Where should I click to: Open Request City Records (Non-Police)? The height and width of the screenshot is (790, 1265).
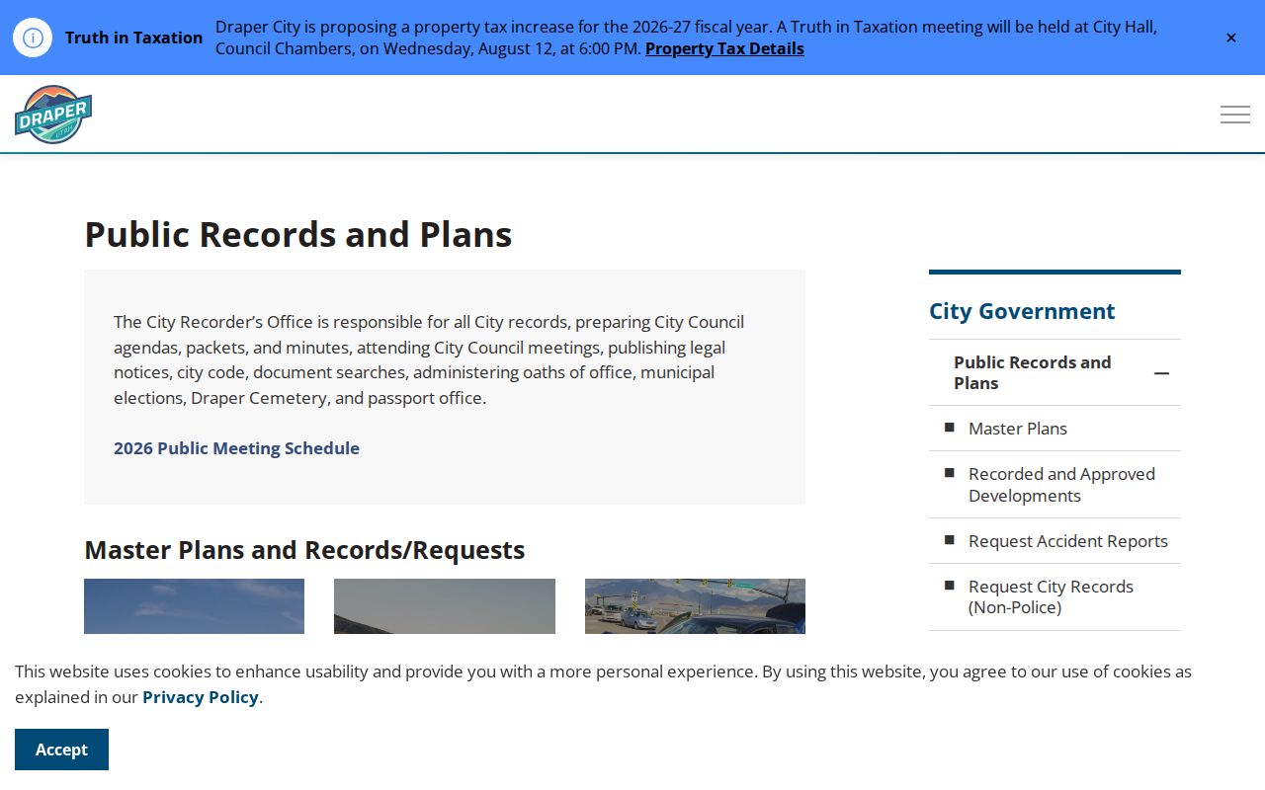click(1051, 596)
